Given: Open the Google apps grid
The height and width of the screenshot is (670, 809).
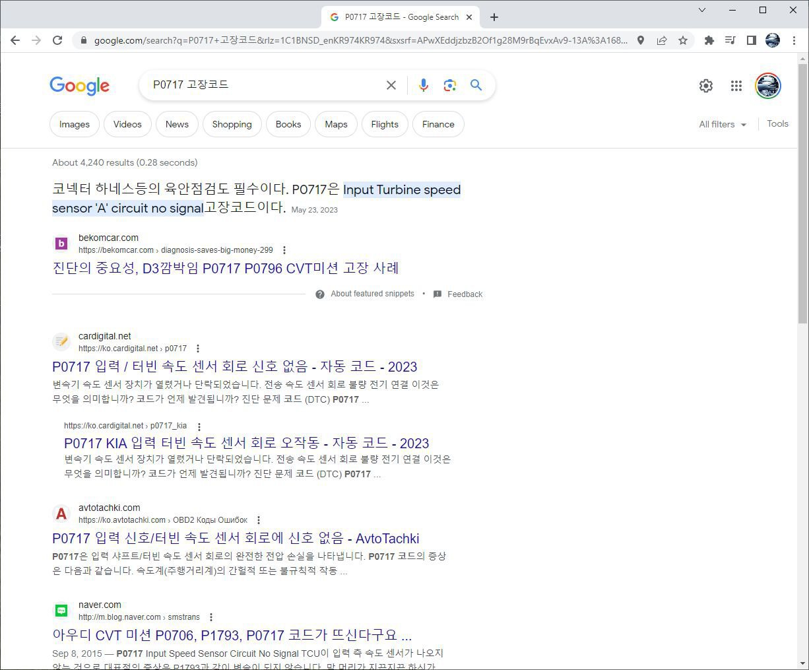Looking at the screenshot, I should [x=736, y=86].
